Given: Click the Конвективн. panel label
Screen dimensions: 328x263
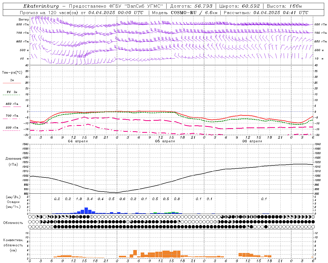Looking at the screenshot, I should tap(13, 240).
